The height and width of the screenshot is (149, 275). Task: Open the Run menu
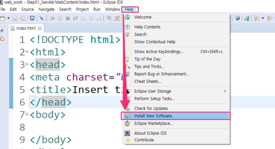click(x=97, y=9)
